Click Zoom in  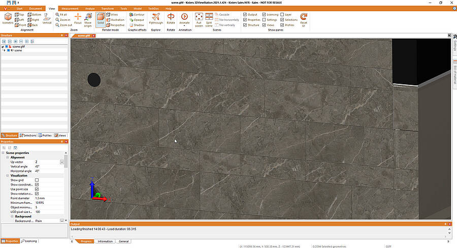63,20
